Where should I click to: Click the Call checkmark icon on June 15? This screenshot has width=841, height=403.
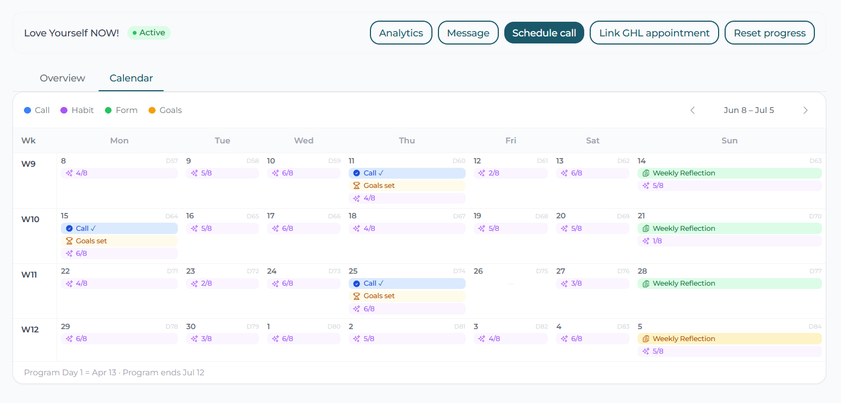(x=69, y=229)
